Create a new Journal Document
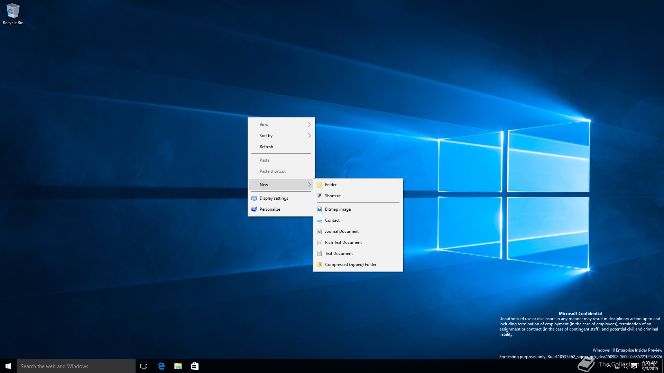This screenshot has width=664, height=373. [x=358, y=231]
